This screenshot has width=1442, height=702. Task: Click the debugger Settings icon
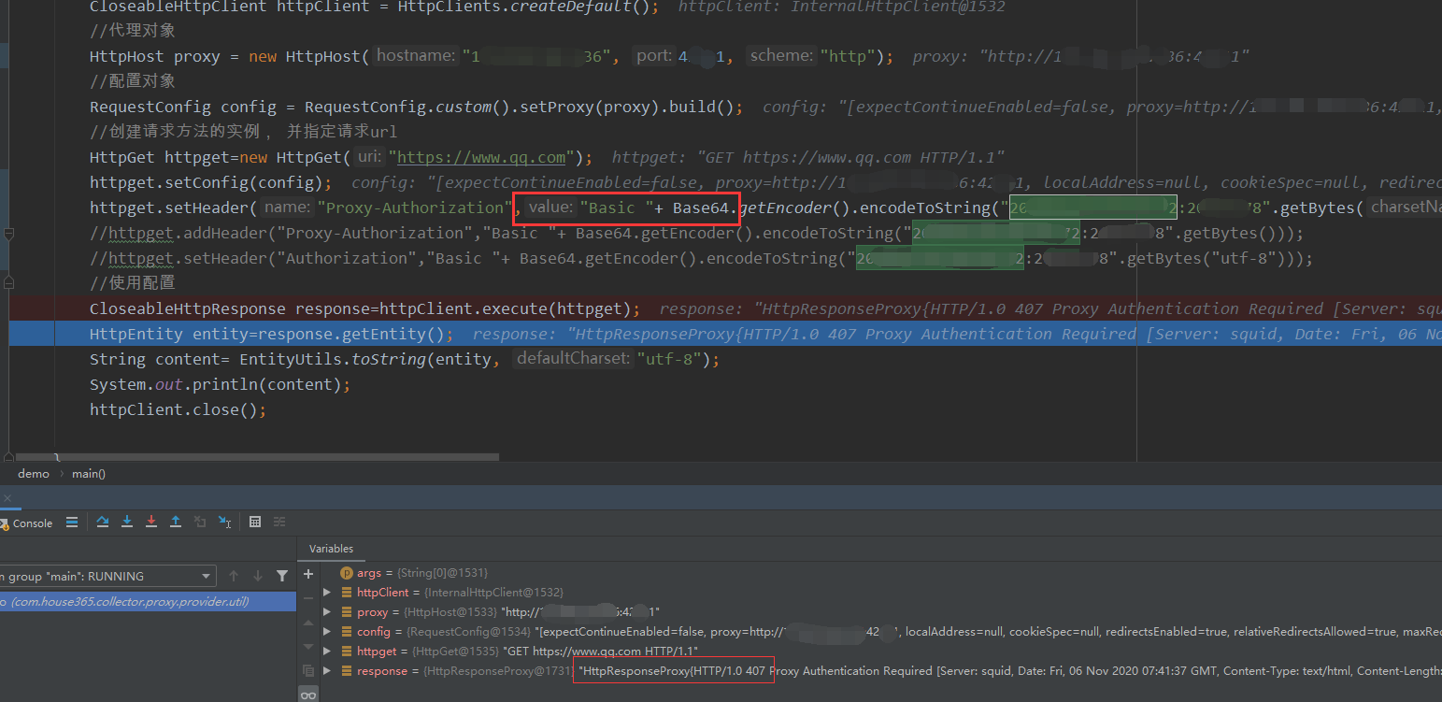tap(278, 522)
